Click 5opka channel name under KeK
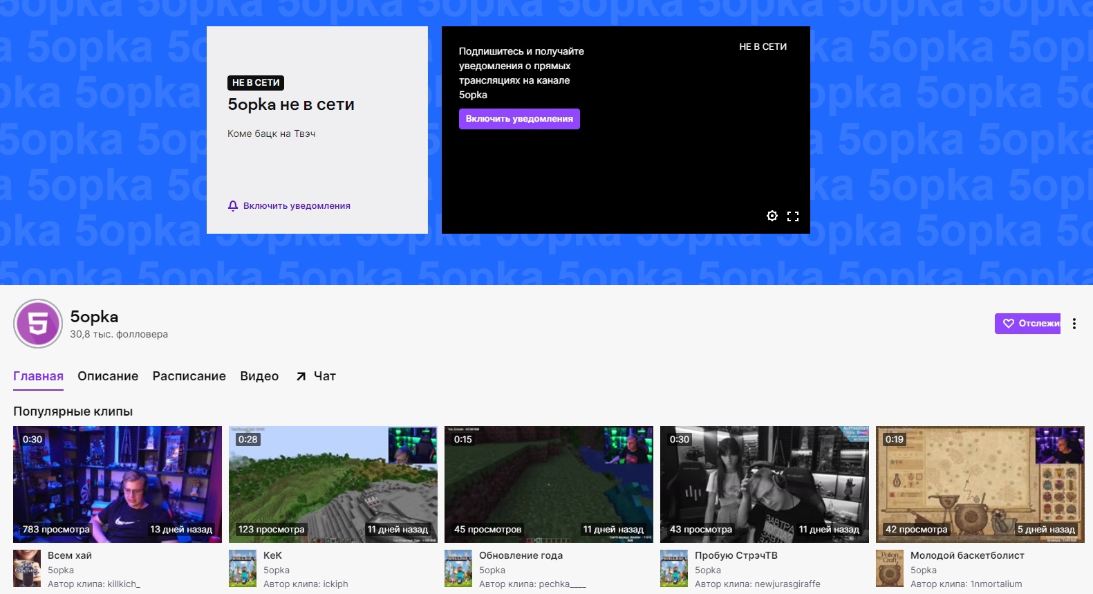 tap(277, 570)
